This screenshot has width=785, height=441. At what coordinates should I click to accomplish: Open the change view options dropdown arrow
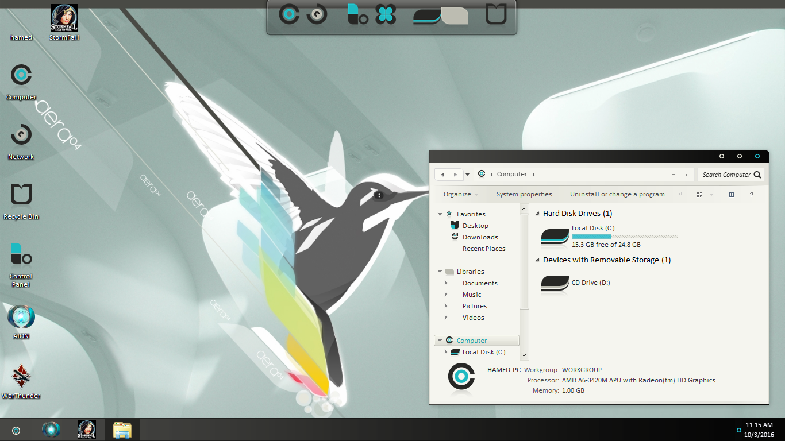coord(711,195)
